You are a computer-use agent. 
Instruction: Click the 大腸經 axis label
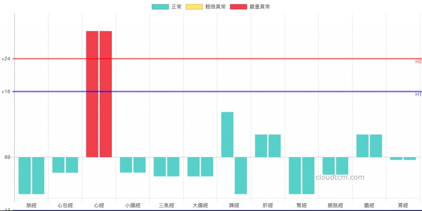[x=200, y=205]
